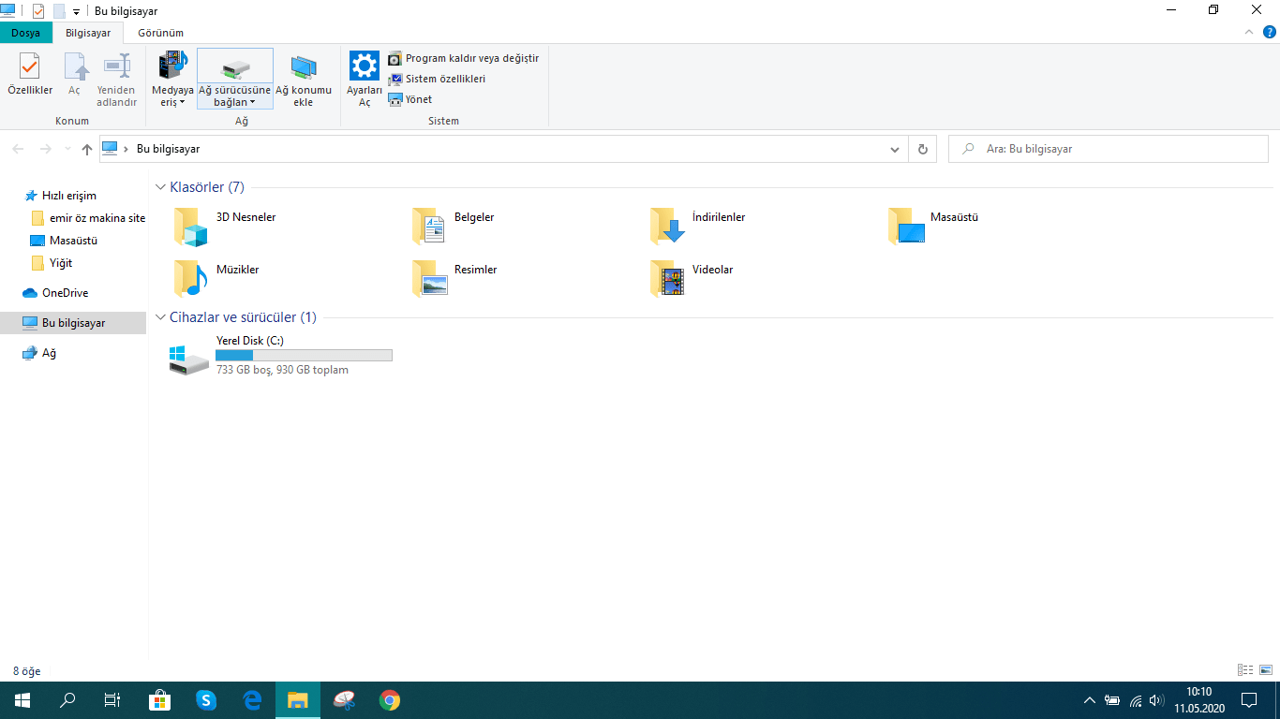Select the Yerel Disk (C:) drive

click(x=281, y=356)
